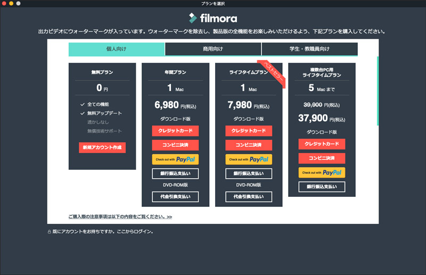The height and width of the screenshot is (275, 426).
Task: Check out with PayPal for 年間プラン
Action: tap(175, 160)
